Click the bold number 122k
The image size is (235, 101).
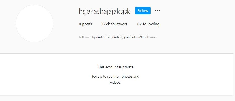click(106, 24)
